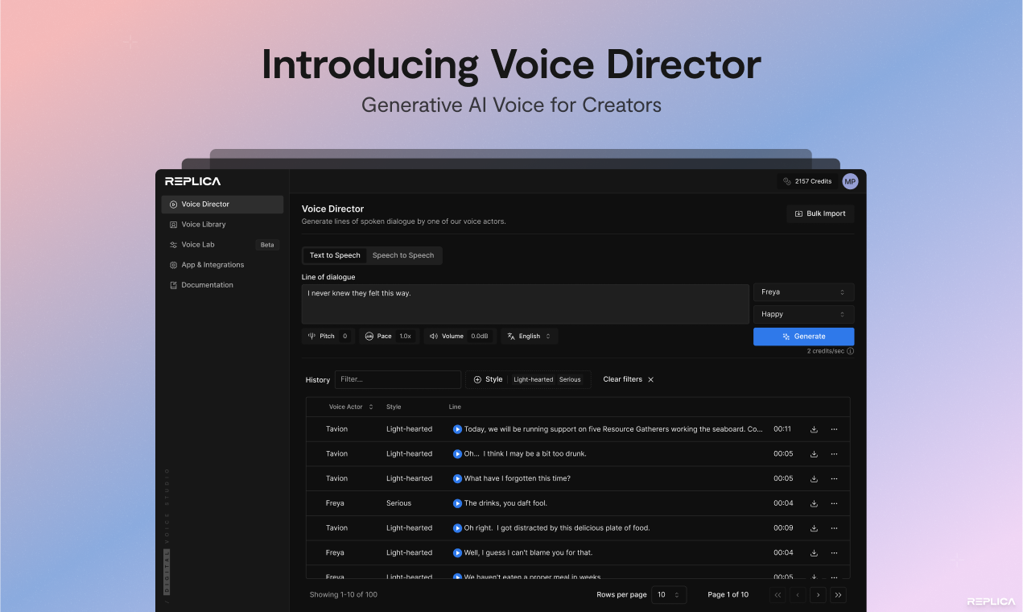Click the Light-hearted filter chip
The image size is (1023, 612).
[x=534, y=380]
